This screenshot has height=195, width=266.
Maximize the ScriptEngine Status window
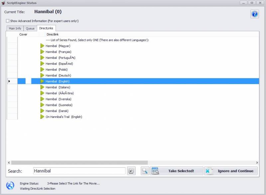[x=252, y=3]
